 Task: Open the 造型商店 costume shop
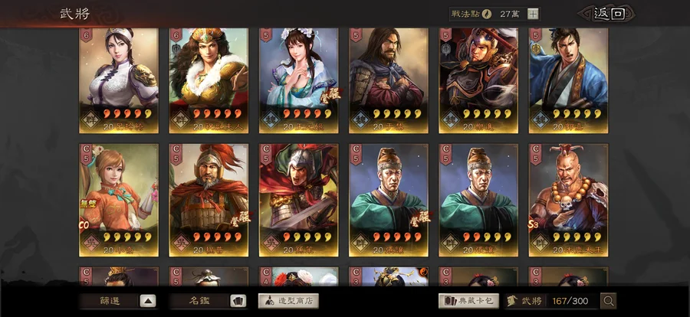tap(288, 301)
